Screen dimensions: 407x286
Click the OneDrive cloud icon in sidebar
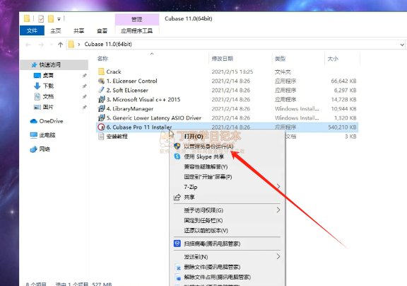[x=33, y=121]
